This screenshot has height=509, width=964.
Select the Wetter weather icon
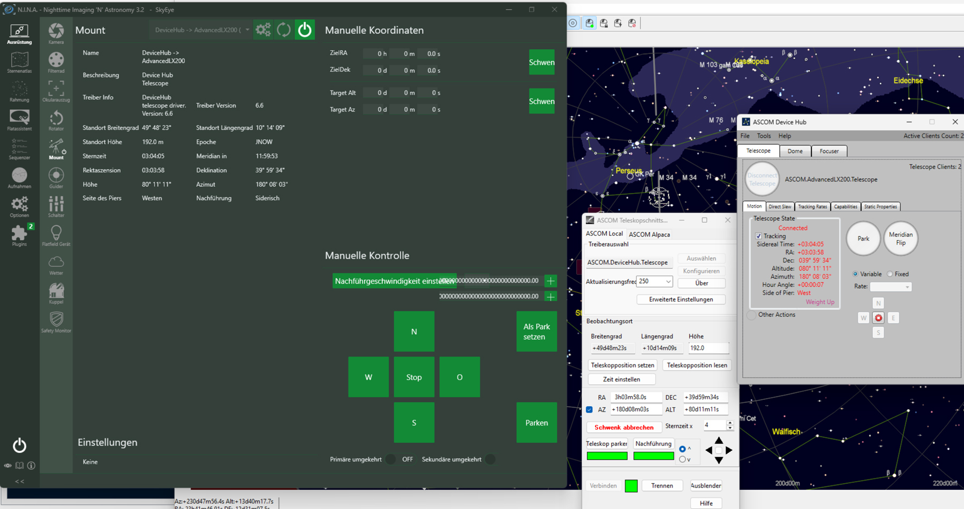click(56, 265)
